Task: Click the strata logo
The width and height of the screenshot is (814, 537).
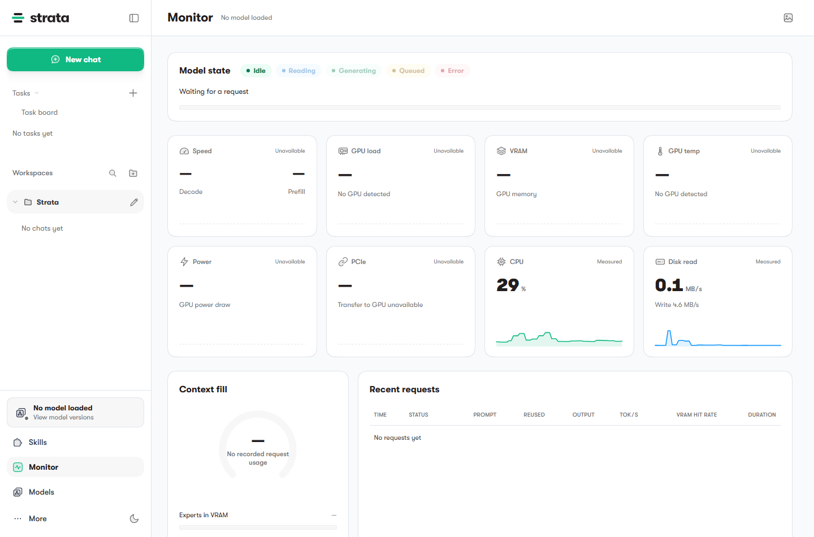Action: [41, 18]
